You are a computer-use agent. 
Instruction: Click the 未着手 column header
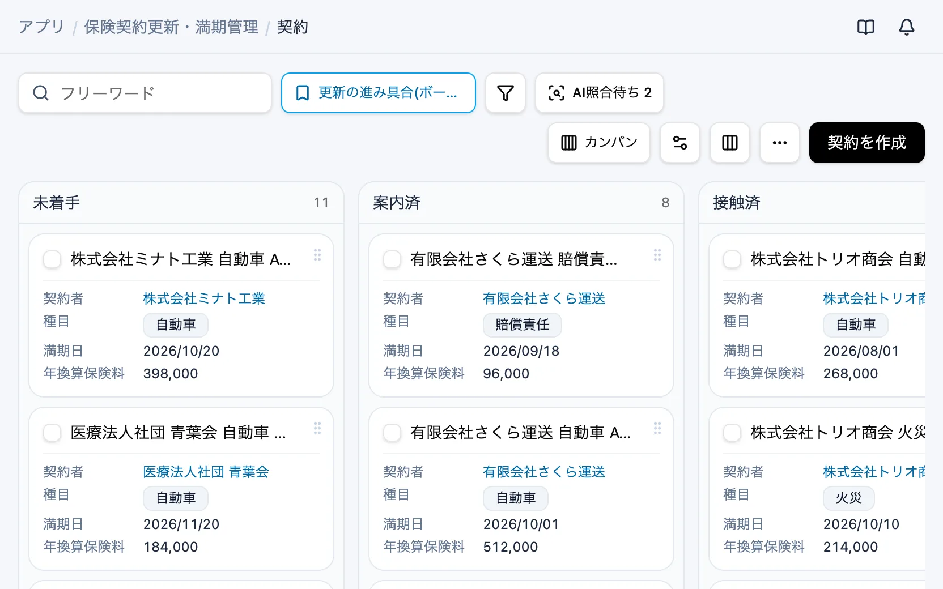point(181,203)
